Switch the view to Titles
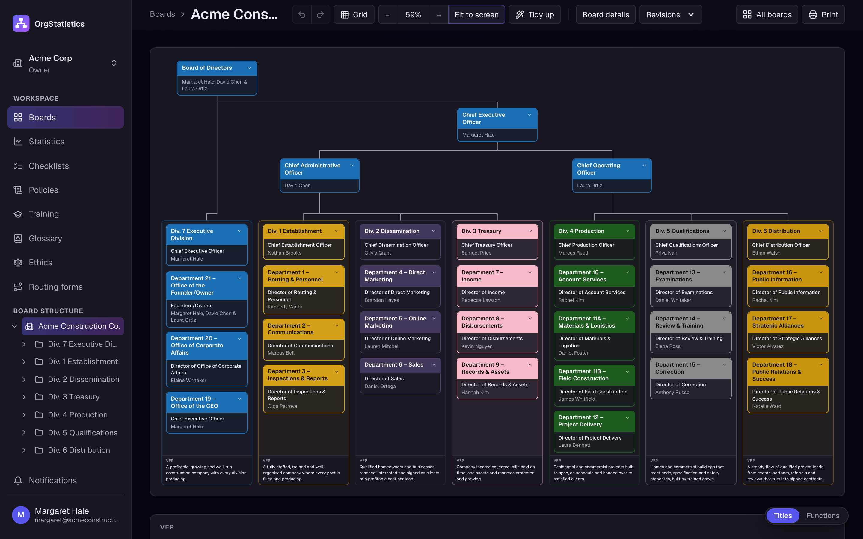Image resolution: width=863 pixels, height=539 pixels. click(x=783, y=515)
